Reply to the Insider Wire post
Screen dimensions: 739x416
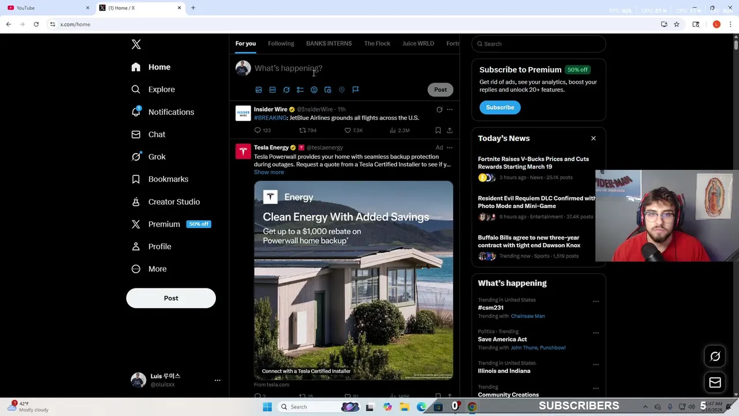pyautogui.click(x=257, y=131)
